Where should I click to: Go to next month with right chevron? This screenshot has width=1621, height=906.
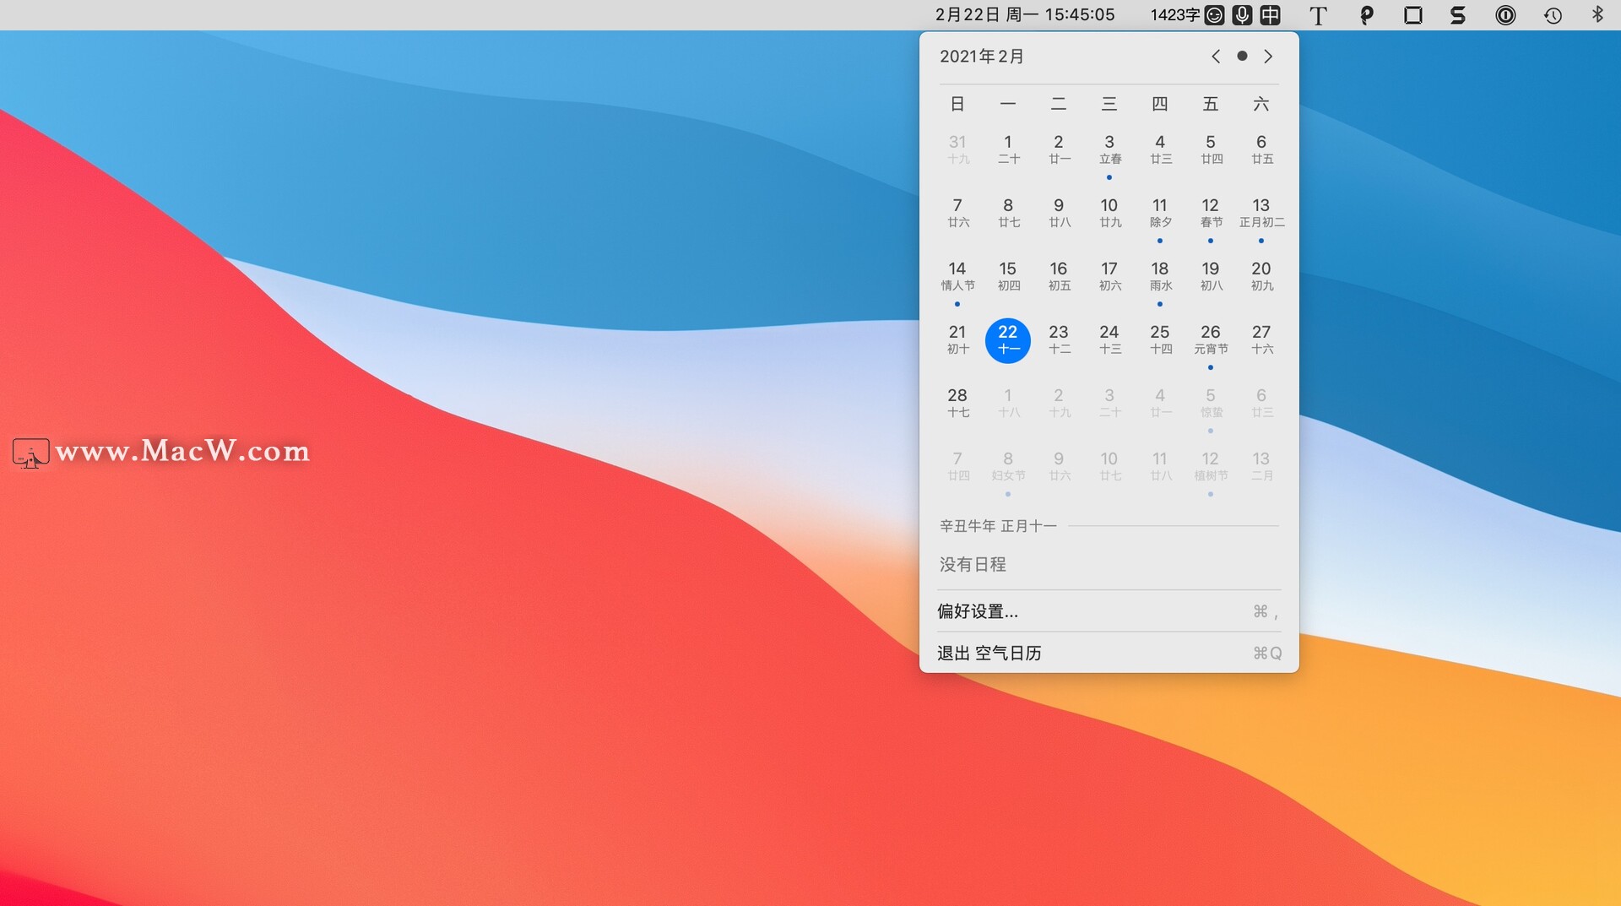point(1268,57)
